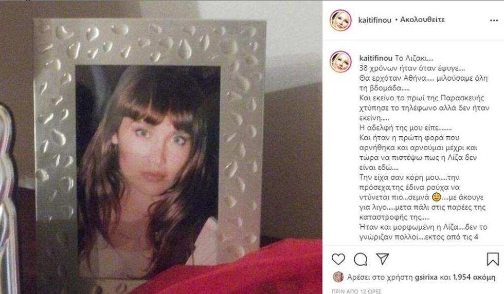Click kaitifinou username in post header
504x294 pixels.
375,20
